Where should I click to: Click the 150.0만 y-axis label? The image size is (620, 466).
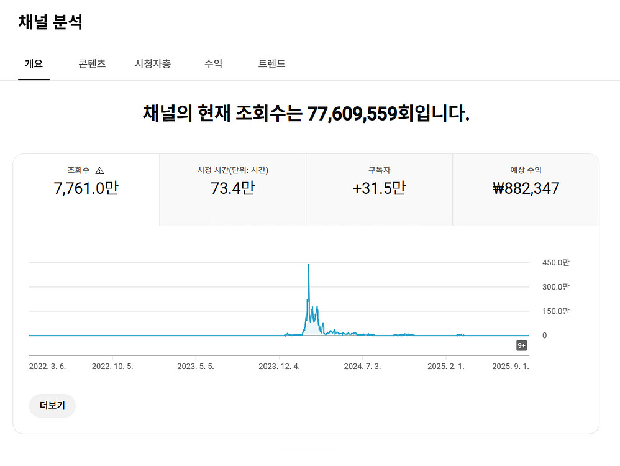(x=556, y=311)
